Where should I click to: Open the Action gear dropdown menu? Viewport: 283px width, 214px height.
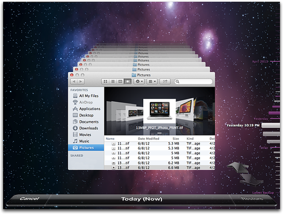coord(139,81)
